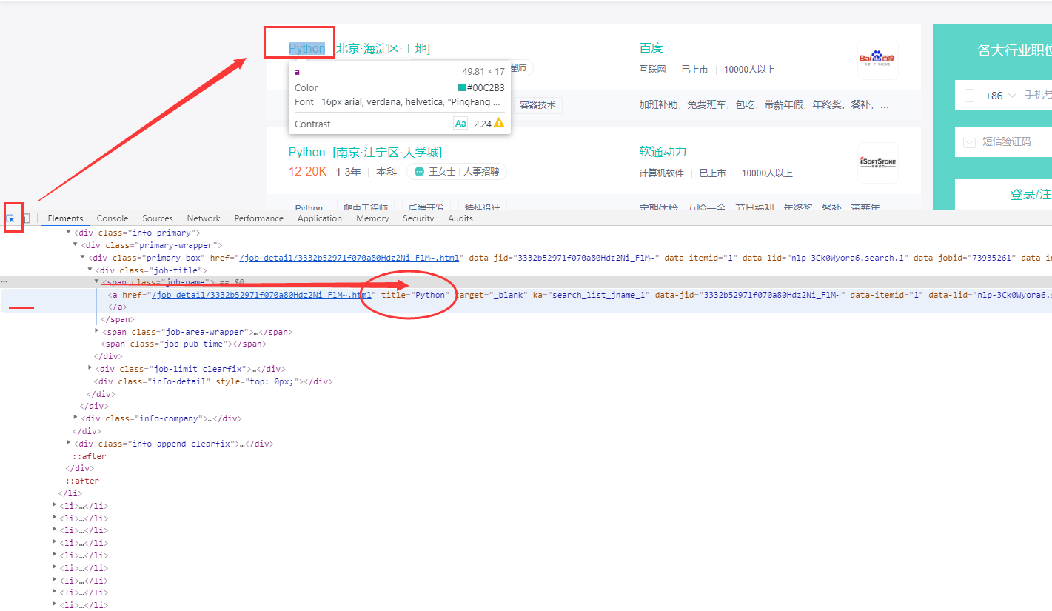Select the info-detail div line
Screen dimensions: 1052x611
215,381
